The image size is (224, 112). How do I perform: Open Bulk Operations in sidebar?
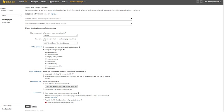click(x=7, y=109)
